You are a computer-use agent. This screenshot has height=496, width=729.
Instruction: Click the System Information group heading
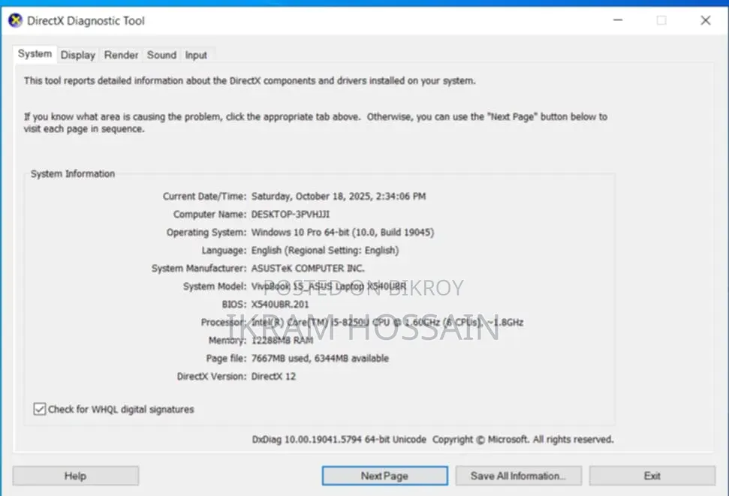tap(73, 173)
